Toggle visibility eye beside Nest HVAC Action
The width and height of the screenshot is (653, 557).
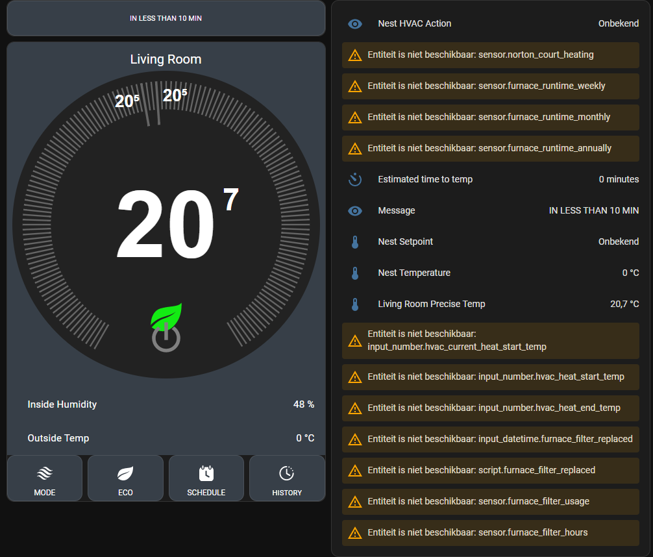(354, 23)
